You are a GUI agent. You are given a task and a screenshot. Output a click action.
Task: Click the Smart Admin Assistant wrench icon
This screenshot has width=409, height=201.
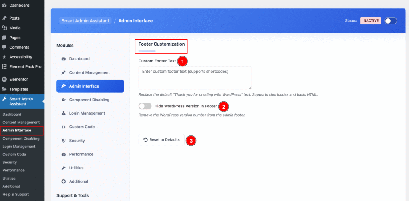[x=4, y=99]
